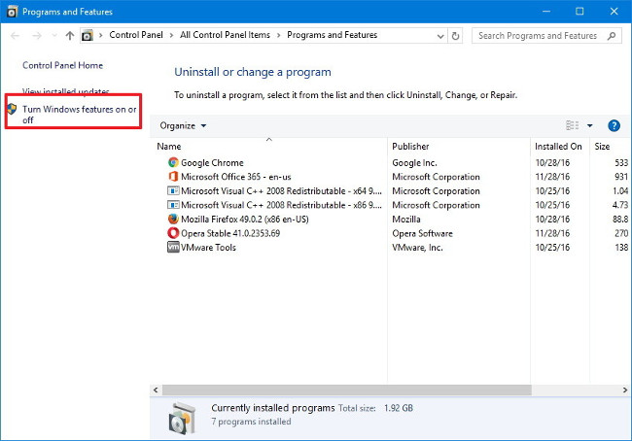The image size is (632, 441).
Task: Click the Opera Stable icon
Action: click(173, 233)
